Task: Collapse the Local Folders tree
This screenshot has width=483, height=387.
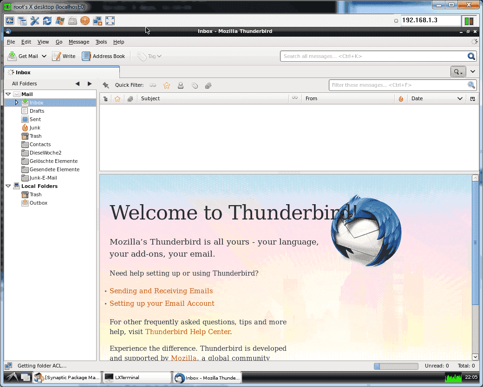Action: pos(8,186)
